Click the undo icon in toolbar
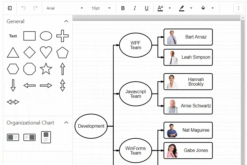 (x=23, y=8)
